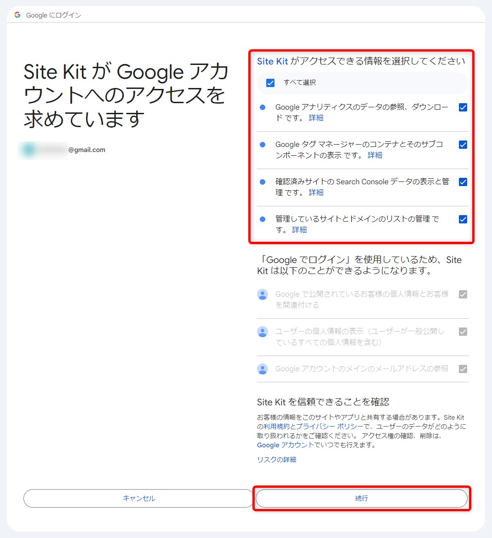The width and height of the screenshot is (492, 538).
Task: Click blue dot beside Search Console permission
Action: pos(263,182)
